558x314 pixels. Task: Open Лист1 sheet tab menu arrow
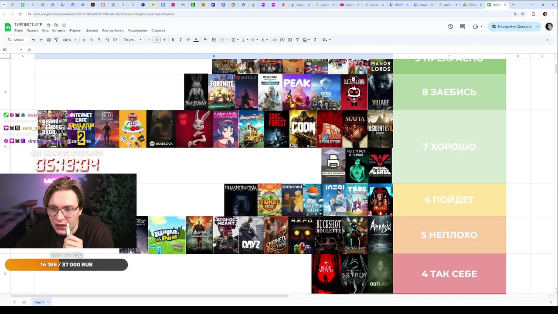coord(48,302)
